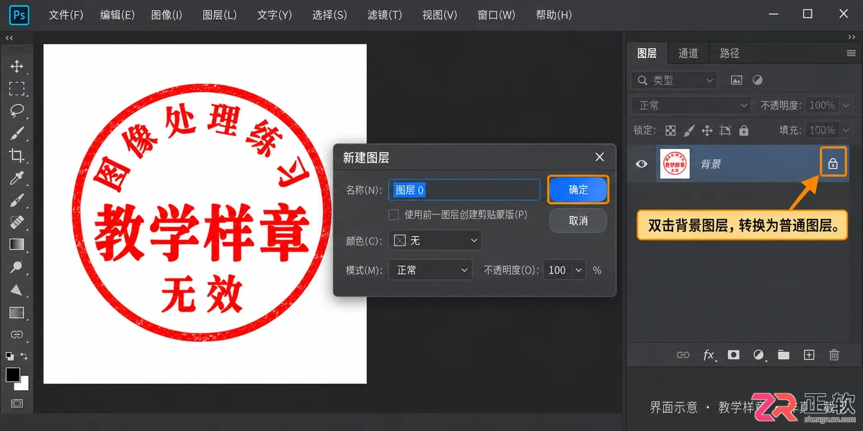This screenshot has width=863, height=431.
Task: Open the 视图 menu
Action: pyautogui.click(x=440, y=15)
